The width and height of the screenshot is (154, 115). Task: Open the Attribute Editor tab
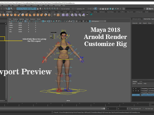point(137,19)
